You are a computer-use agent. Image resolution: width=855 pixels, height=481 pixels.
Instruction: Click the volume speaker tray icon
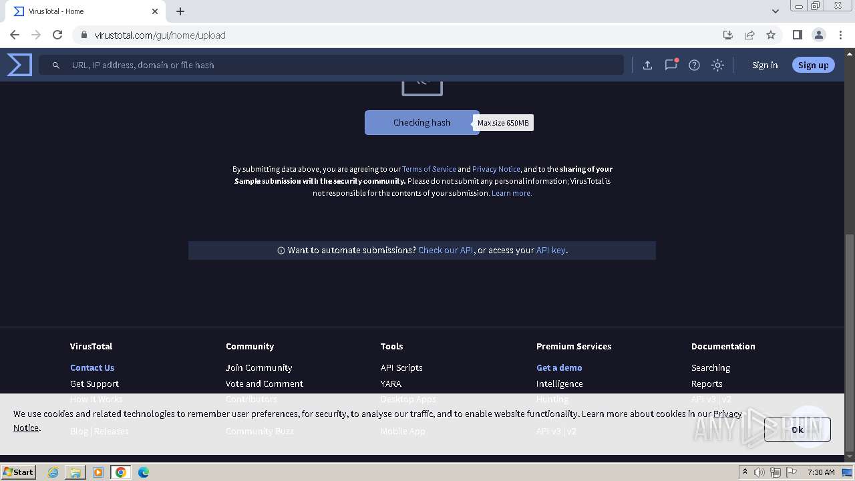tap(759, 472)
